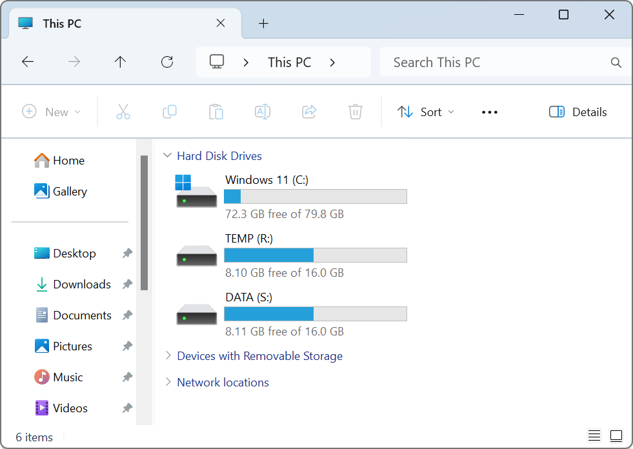Open Downloads in navigation pane

pos(73,284)
